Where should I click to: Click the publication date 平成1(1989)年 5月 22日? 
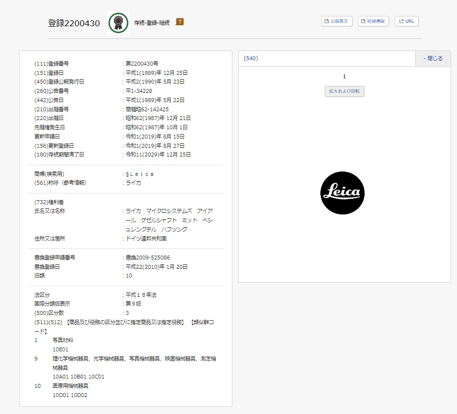(x=155, y=100)
